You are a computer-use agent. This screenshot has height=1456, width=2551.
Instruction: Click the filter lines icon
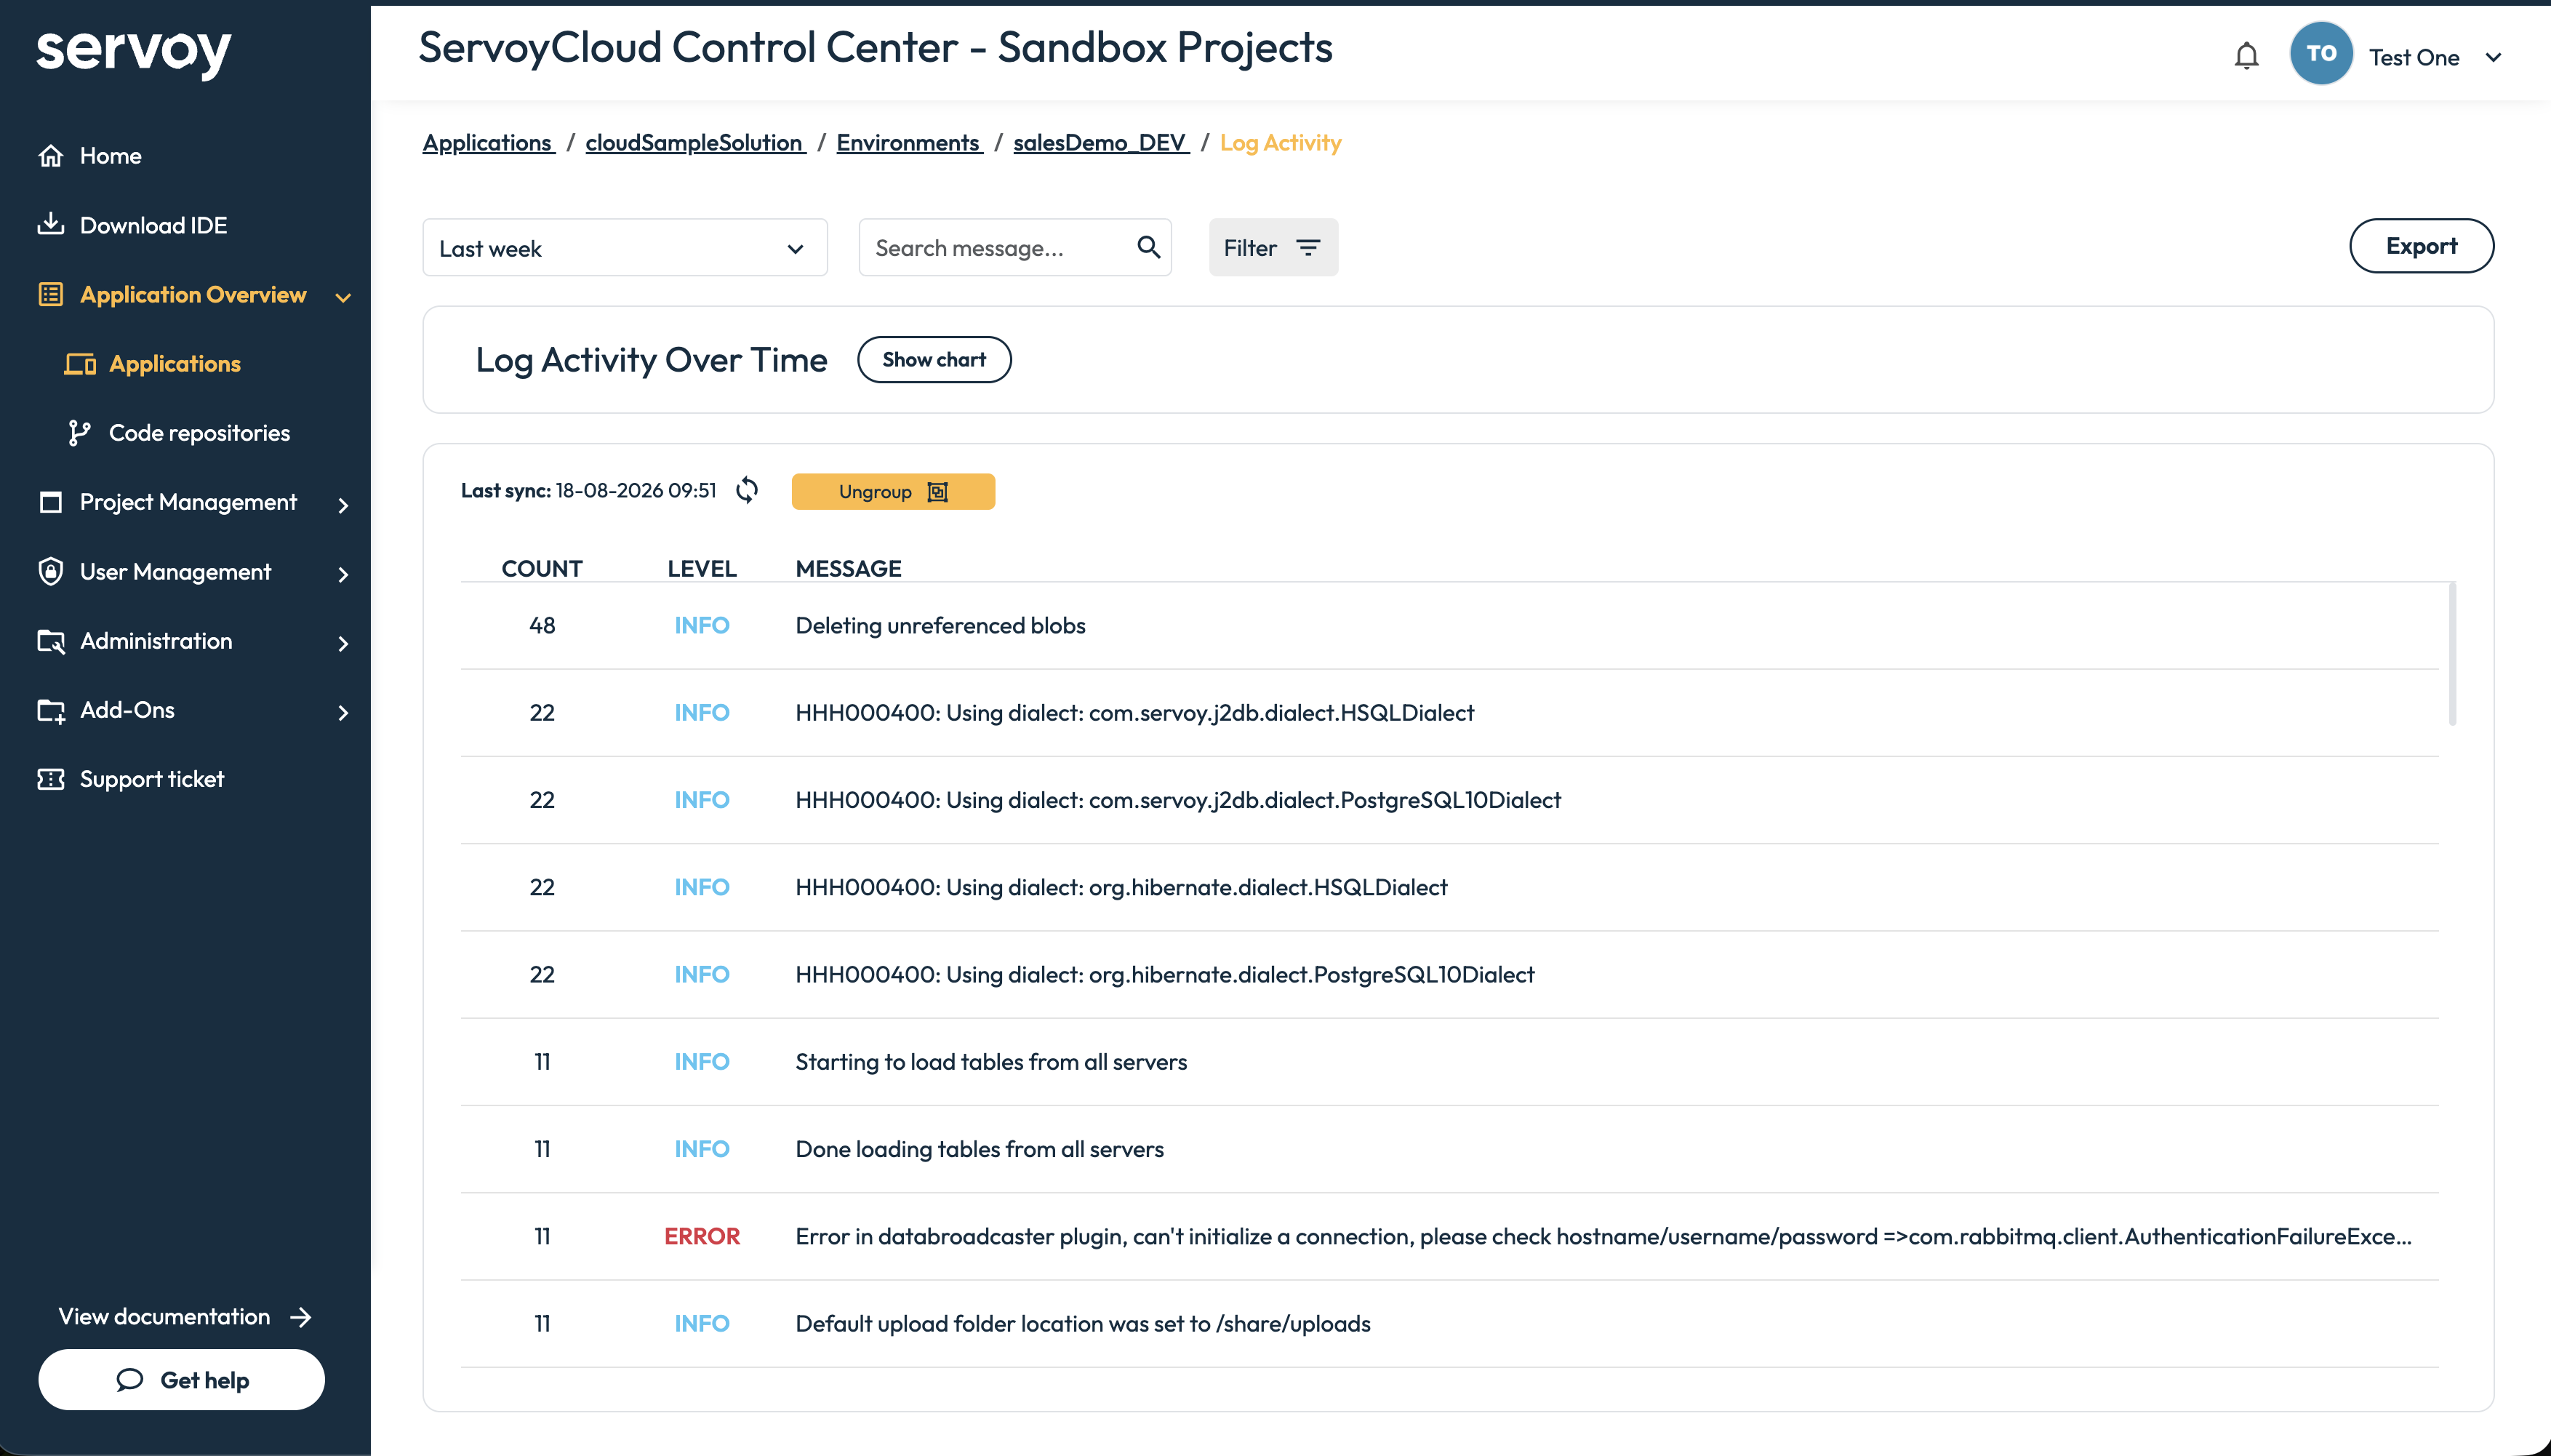click(1307, 247)
